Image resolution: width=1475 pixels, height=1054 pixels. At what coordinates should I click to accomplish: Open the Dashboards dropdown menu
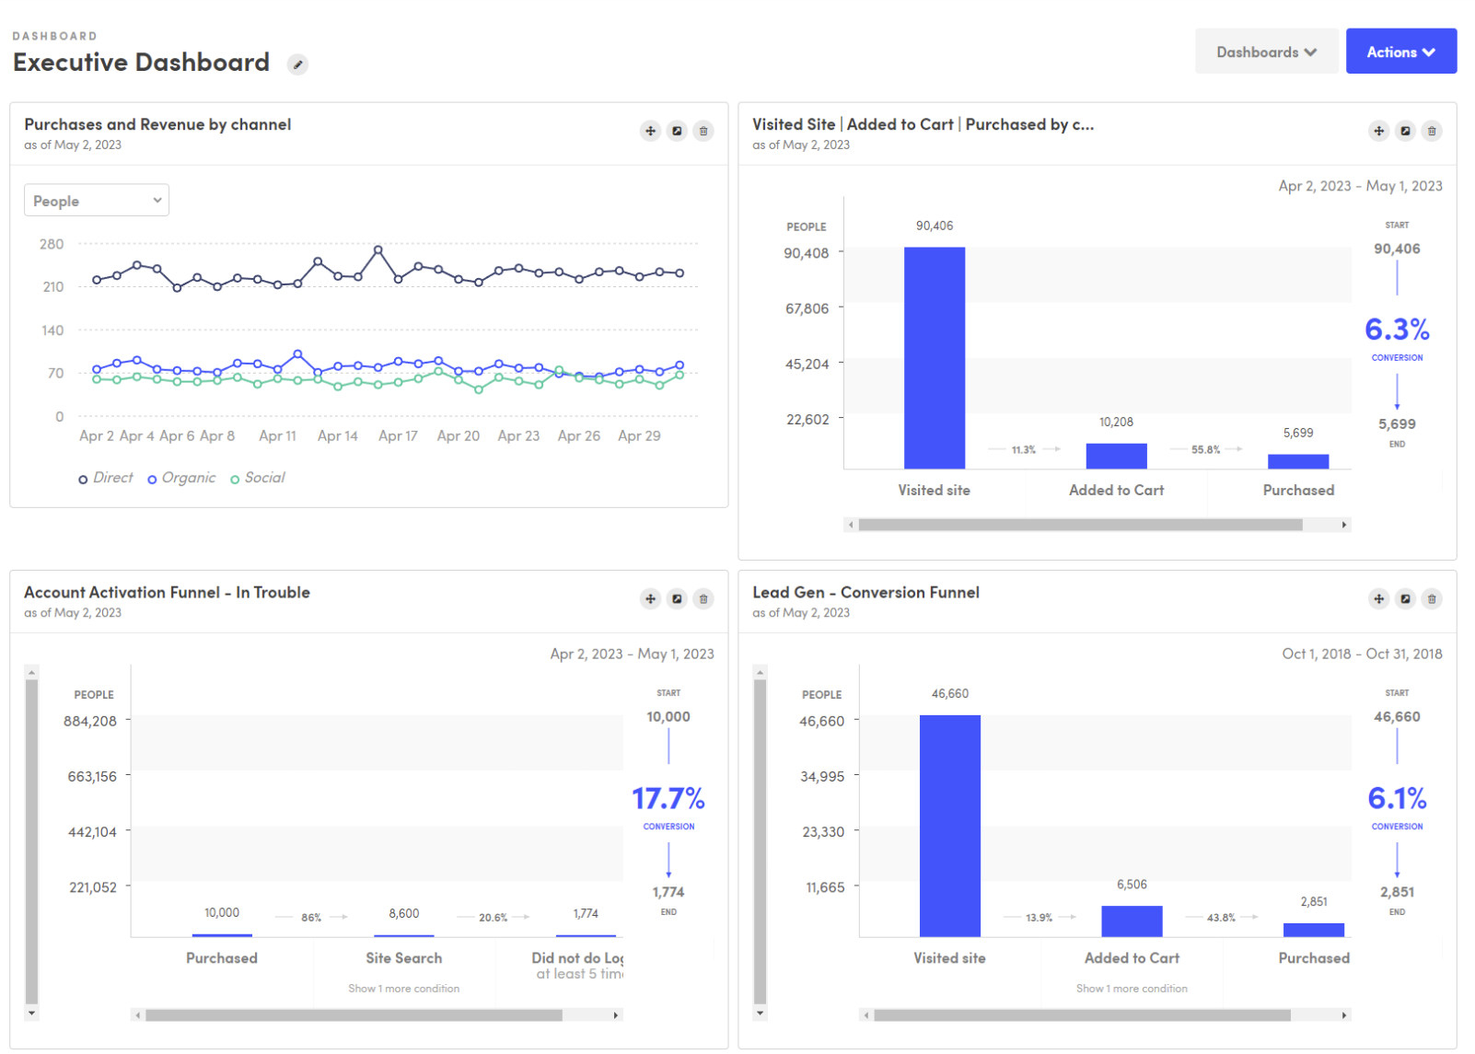1266,51
